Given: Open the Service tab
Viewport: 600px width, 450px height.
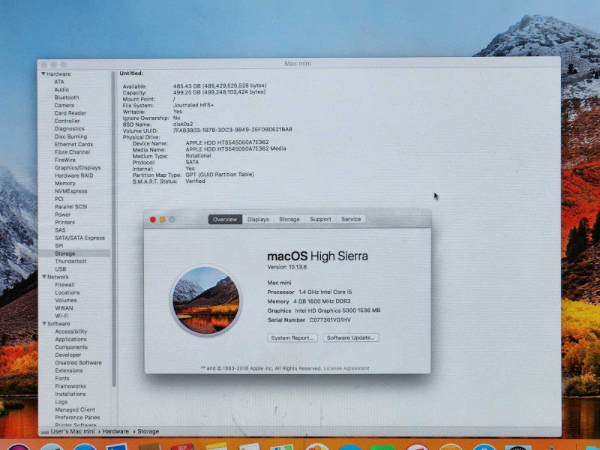Looking at the screenshot, I should pos(351,219).
